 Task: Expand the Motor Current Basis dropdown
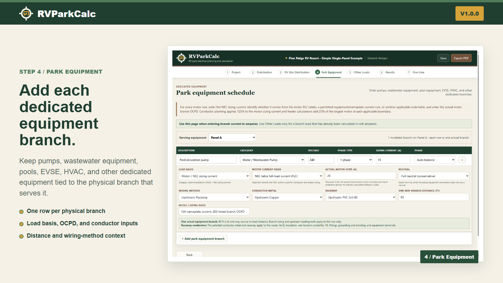(287, 176)
